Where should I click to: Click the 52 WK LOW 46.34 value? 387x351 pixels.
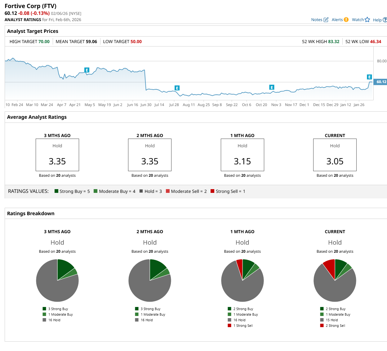(x=376, y=42)
